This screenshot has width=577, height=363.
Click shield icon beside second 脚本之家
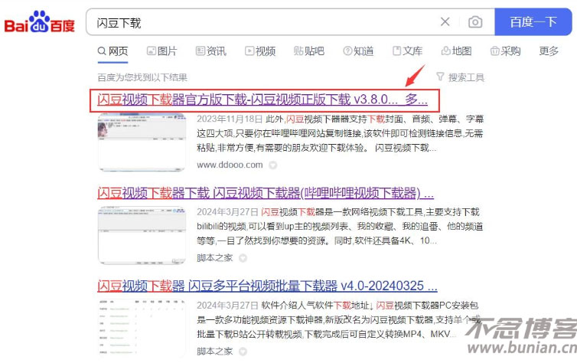point(243,258)
